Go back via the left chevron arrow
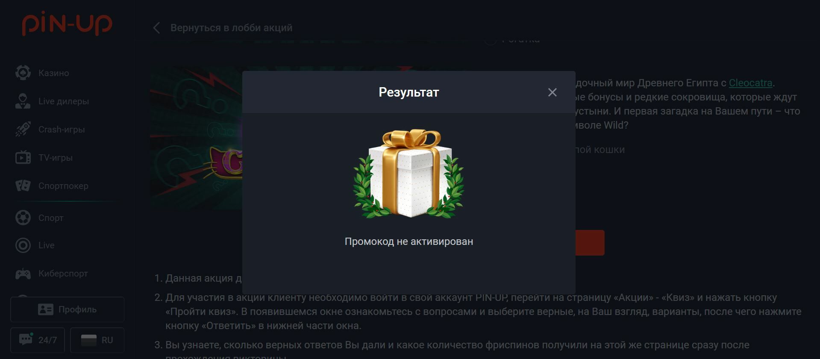 tap(156, 28)
